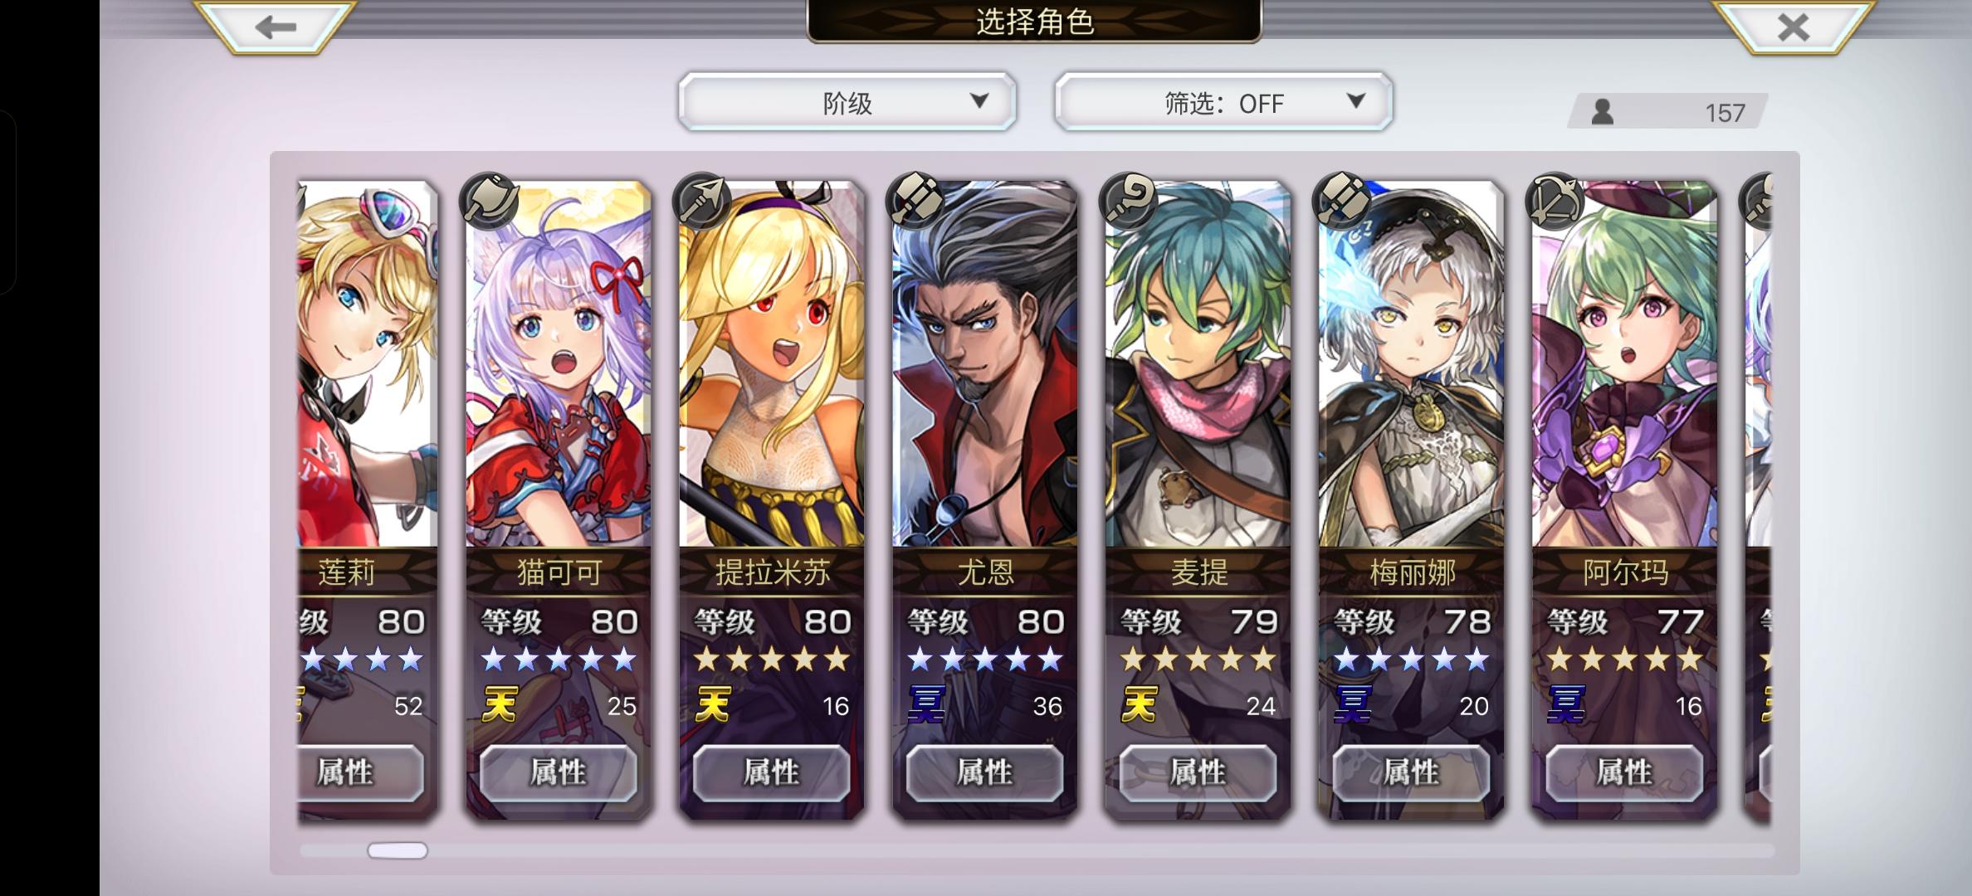Click the hammer weapon icon on 尤恩

pos(916,202)
